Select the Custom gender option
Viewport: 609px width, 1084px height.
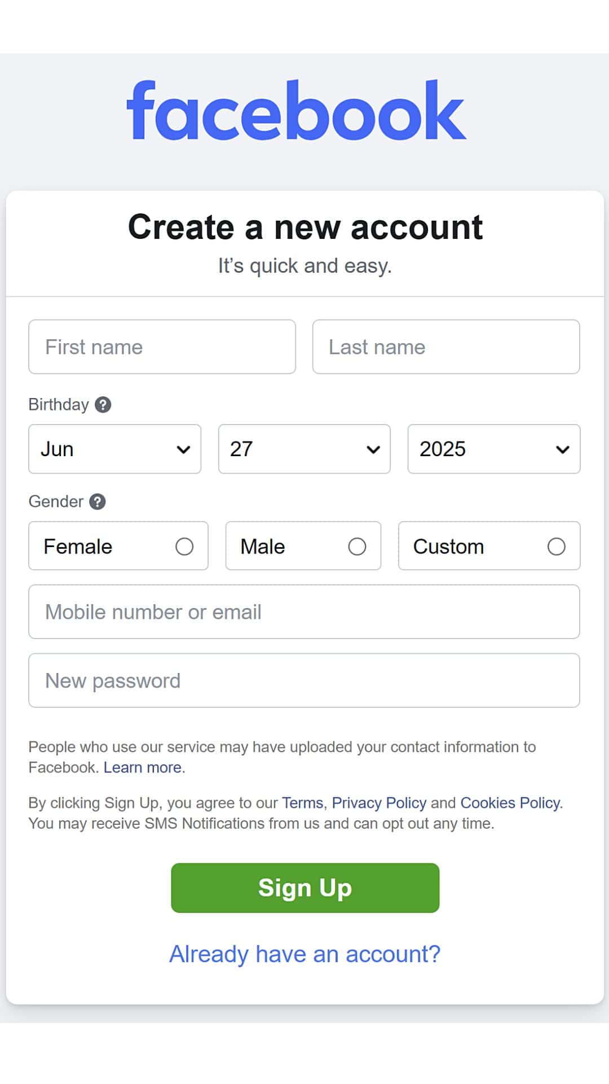point(557,546)
